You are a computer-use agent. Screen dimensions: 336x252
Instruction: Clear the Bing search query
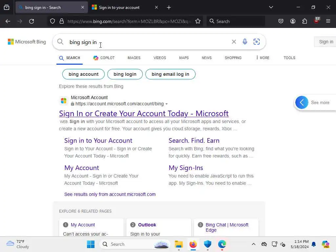234,42
